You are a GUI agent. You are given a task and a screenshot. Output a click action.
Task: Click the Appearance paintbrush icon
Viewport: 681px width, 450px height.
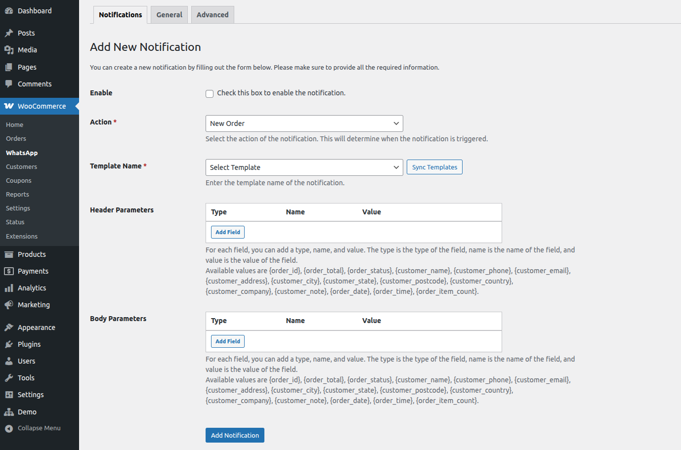coord(9,327)
